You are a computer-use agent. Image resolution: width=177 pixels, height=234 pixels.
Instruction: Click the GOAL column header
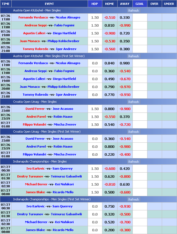[140, 4]
